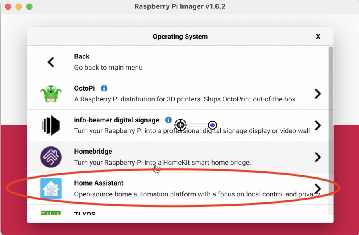Expand the OctoPi submenu chevron
This screenshot has height=235, width=359.
coord(318,94)
